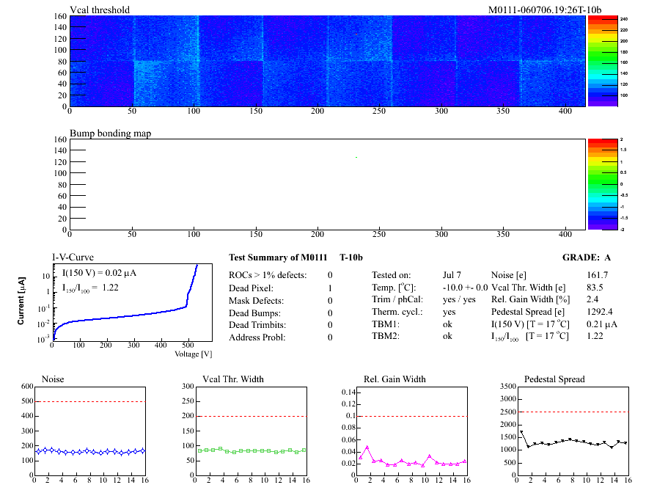Click the Vcal threshold color scale bar

pos(603,61)
